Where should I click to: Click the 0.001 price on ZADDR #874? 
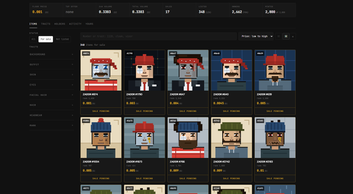[87, 103]
